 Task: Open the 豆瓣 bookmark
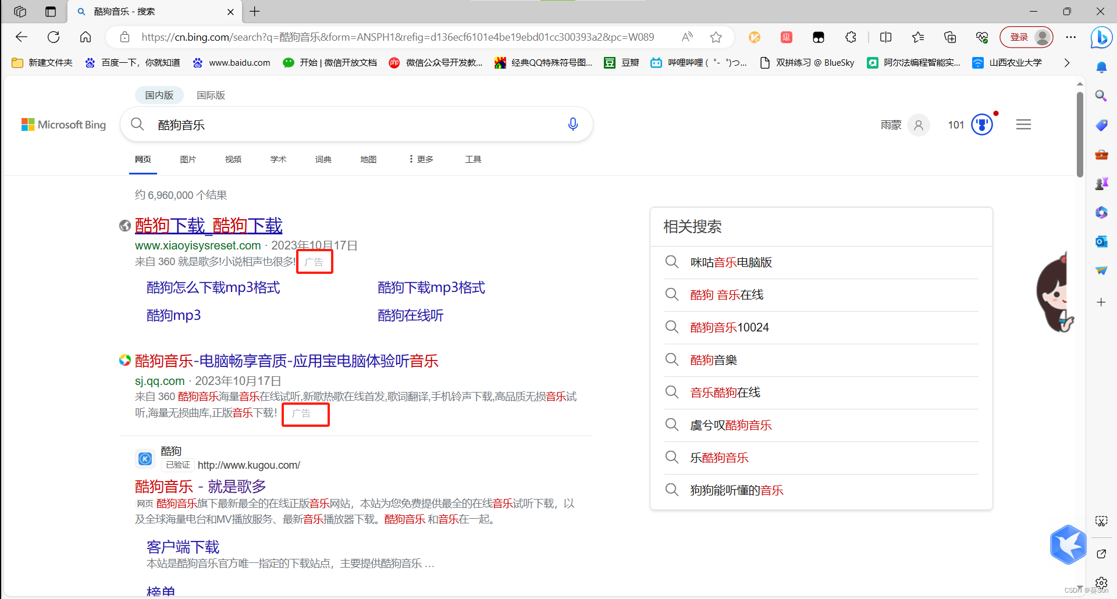[x=622, y=62]
